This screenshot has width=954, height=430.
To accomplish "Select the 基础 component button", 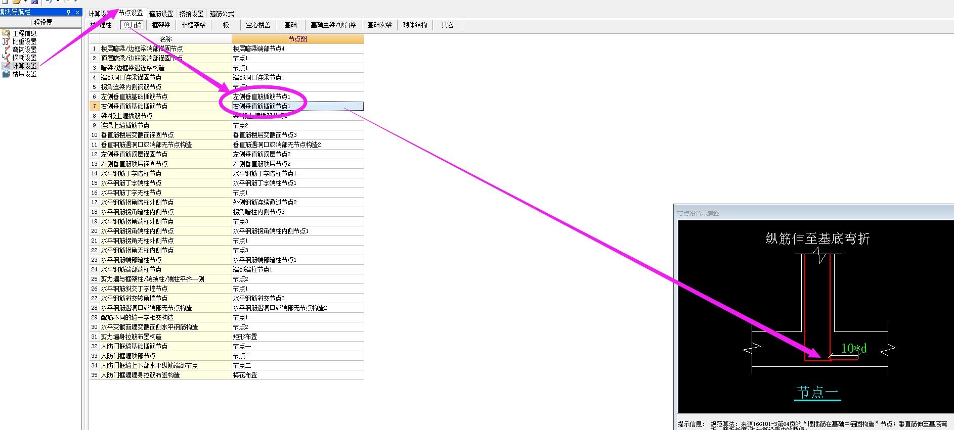I will 290,25.
